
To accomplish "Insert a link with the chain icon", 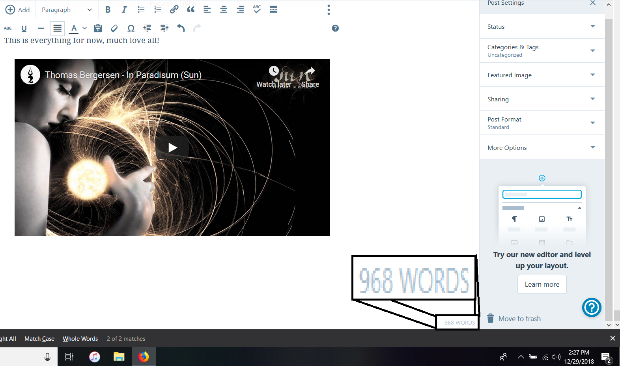I will point(174,10).
